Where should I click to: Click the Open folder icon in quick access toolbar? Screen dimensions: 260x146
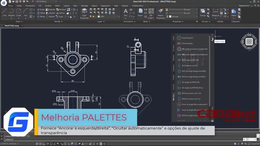coord(13,2)
